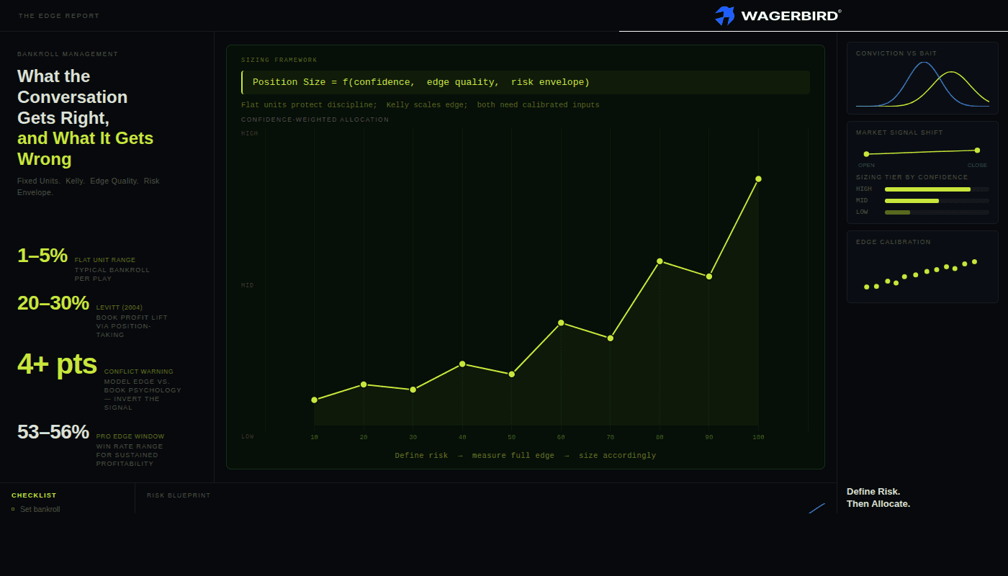Click the blue curve in Conviction vs Bait
The height and width of the screenshot is (576, 1008).
pos(924,63)
